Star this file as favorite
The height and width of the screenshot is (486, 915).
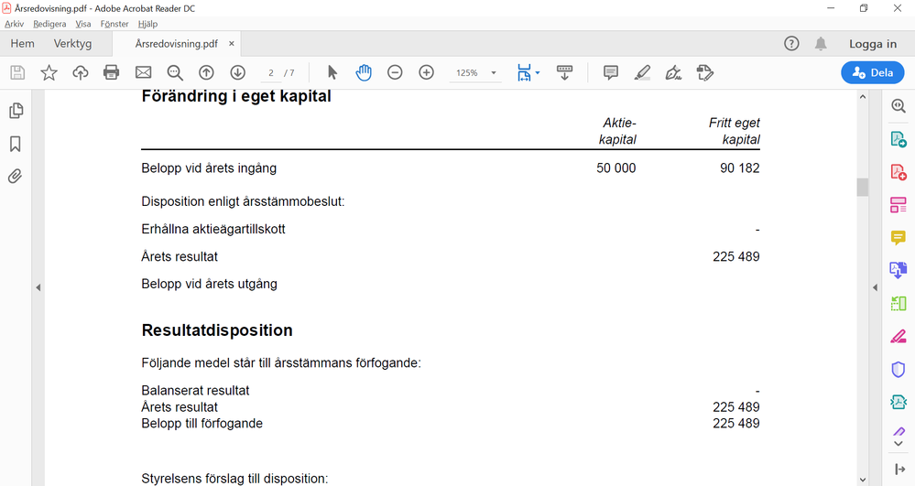49,73
